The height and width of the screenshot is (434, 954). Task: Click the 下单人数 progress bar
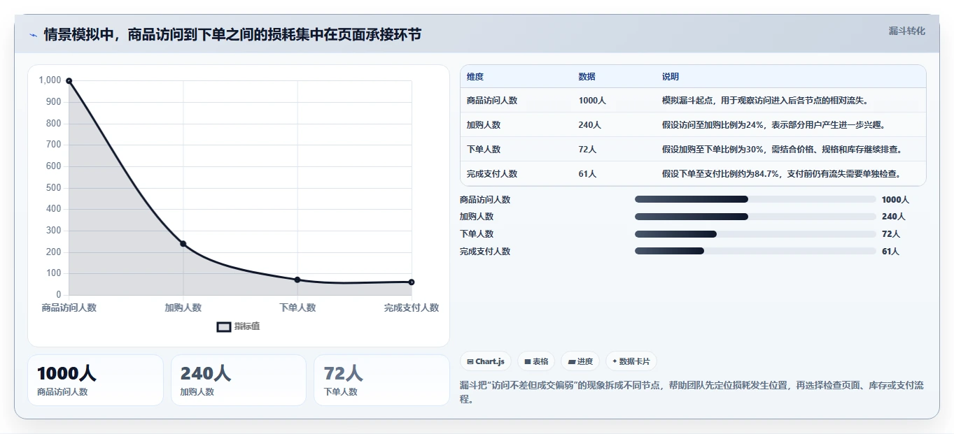point(755,234)
